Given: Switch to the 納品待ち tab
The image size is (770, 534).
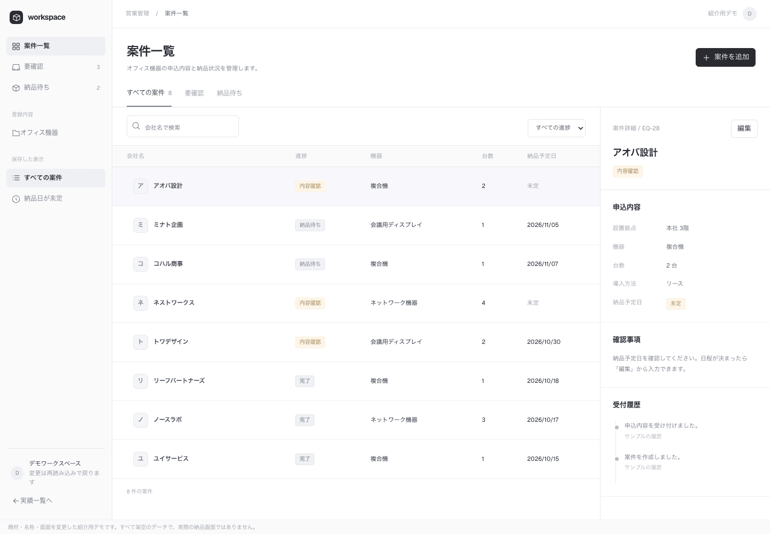Looking at the screenshot, I should [x=229, y=93].
